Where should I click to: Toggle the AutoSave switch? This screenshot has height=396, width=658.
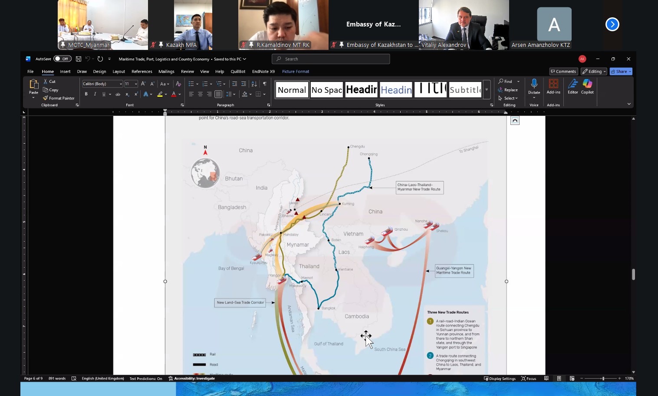[x=63, y=59]
